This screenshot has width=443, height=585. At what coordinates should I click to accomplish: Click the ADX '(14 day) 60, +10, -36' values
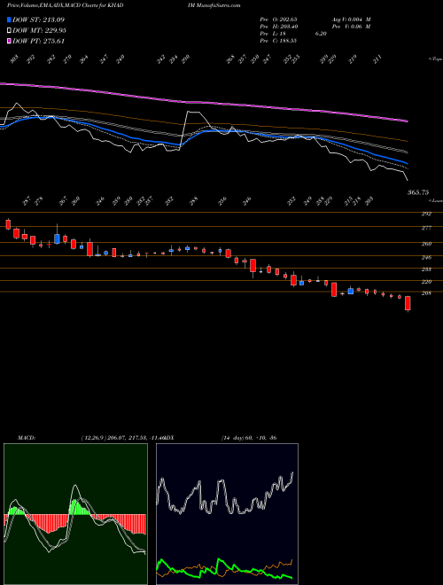[249, 438]
